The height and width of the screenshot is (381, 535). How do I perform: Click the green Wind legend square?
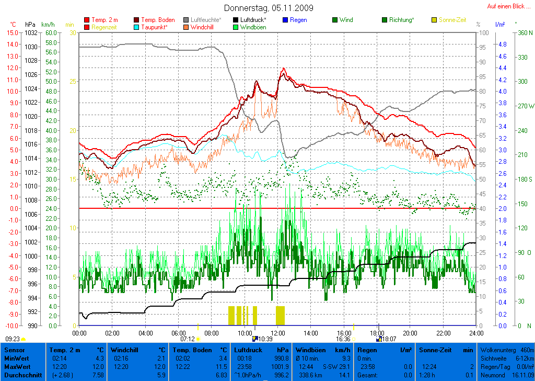[335, 20]
